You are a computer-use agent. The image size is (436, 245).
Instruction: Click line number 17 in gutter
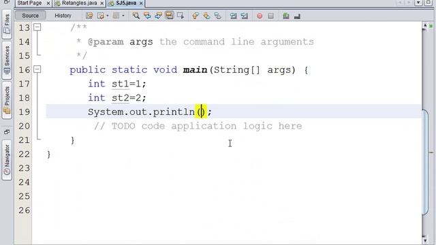pyautogui.click(x=25, y=84)
